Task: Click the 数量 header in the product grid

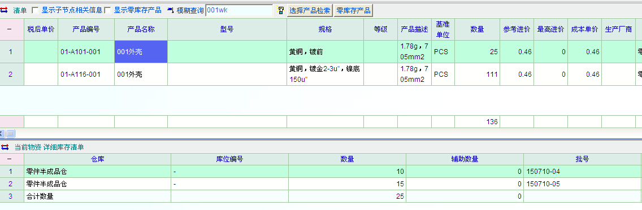Action: (x=477, y=29)
